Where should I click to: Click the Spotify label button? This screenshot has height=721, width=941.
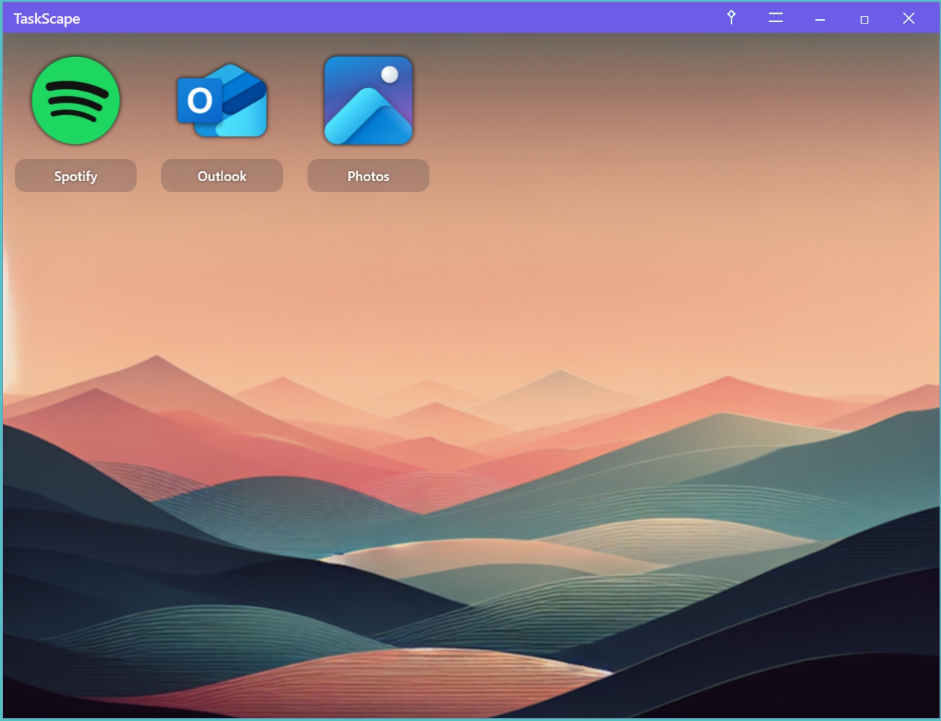click(x=75, y=176)
